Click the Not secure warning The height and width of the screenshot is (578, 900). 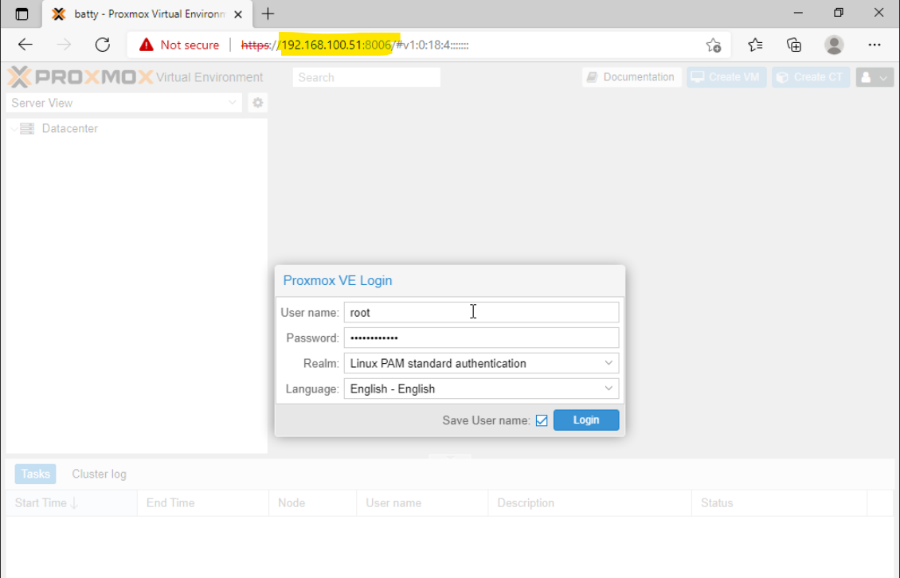[178, 45]
